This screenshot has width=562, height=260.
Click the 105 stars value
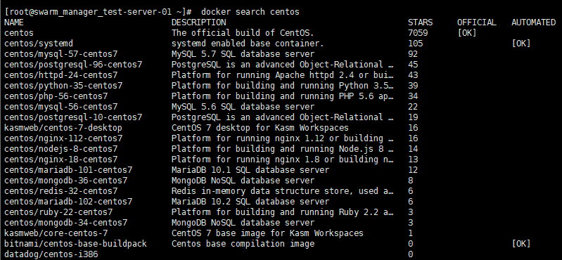[x=416, y=44]
